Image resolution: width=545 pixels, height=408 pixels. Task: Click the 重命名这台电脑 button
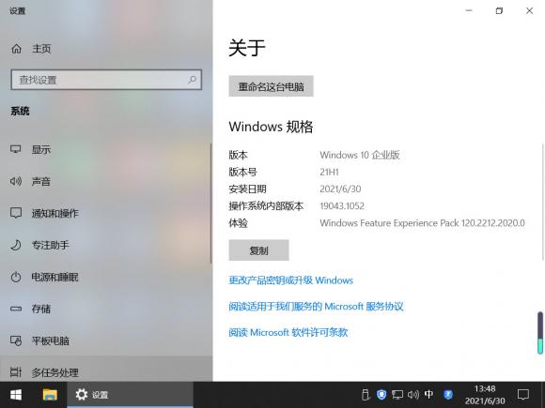coord(272,86)
